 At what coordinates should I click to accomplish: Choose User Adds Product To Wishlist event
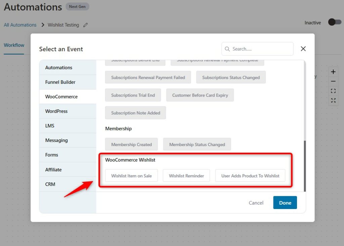click(x=250, y=176)
